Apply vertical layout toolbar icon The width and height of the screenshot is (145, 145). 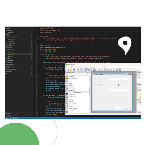[x=102, y=70]
